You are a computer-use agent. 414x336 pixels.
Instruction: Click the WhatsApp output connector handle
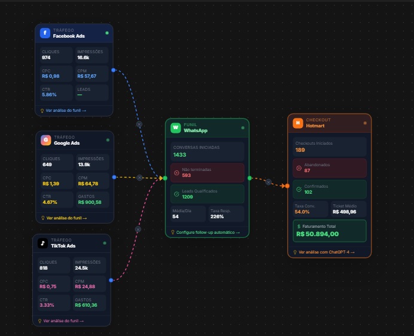coord(249,178)
